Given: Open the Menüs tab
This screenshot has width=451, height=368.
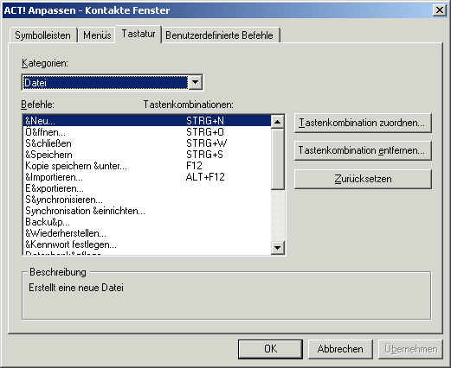Looking at the screenshot, I should coord(97,35).
